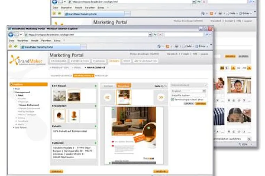Viewport: 265px width, 176px height.
Task: Select Neues Dokument in the tree
Action: [x=29, y=105]
